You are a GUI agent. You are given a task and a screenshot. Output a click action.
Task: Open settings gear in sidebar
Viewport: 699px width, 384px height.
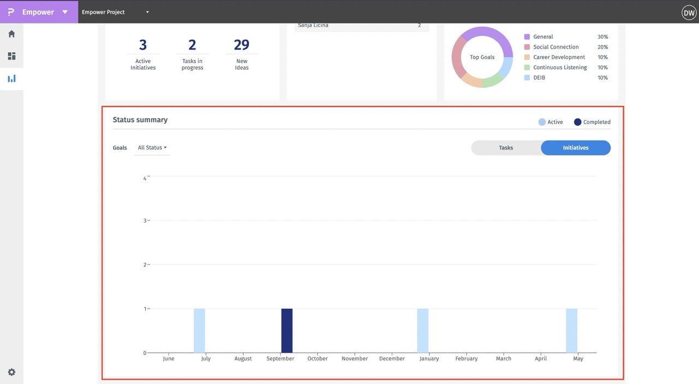coord(11,372)
